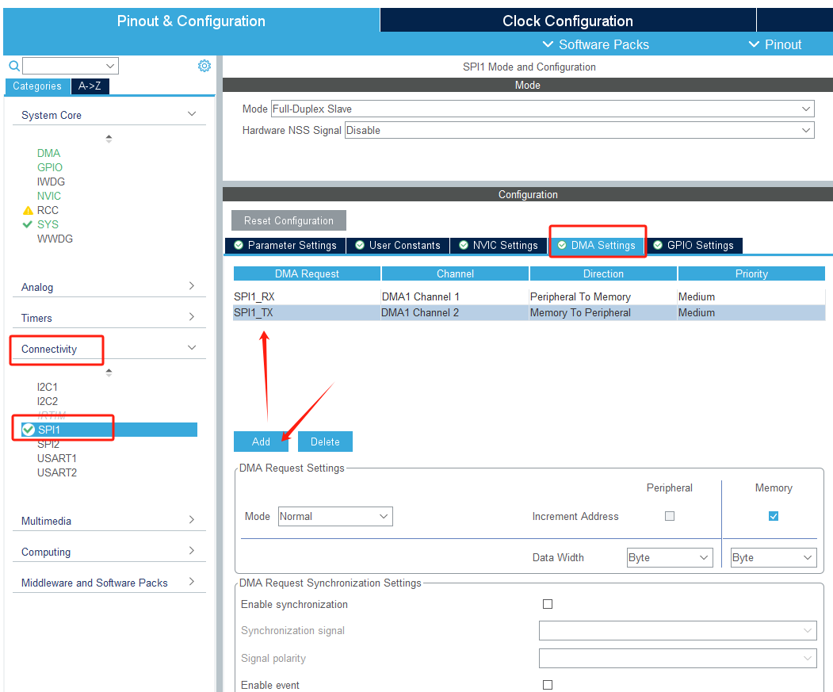Viewport: 833px width, 692px height.
Task: Expand Middleware and Software Packs
Action: (192, 582)
